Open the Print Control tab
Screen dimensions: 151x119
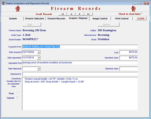click(122, 19)
